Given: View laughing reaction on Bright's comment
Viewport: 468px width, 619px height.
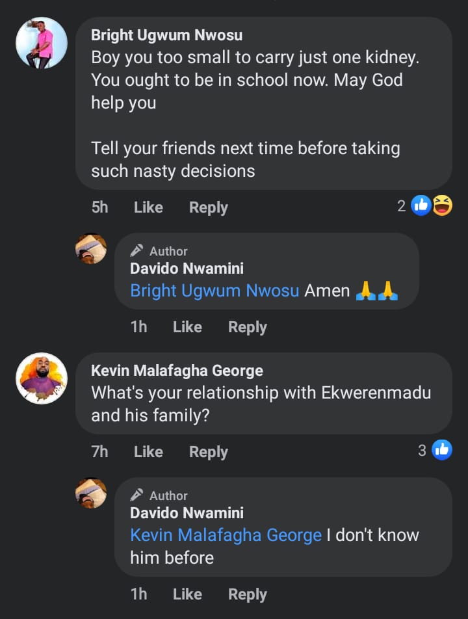Looking at the screenshot, I should (x=442, y=206).
